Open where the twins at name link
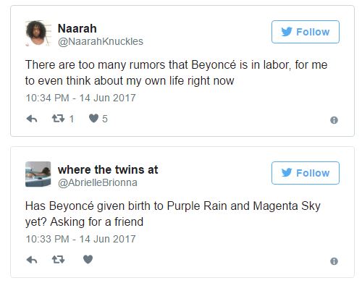 click(108, 169)
